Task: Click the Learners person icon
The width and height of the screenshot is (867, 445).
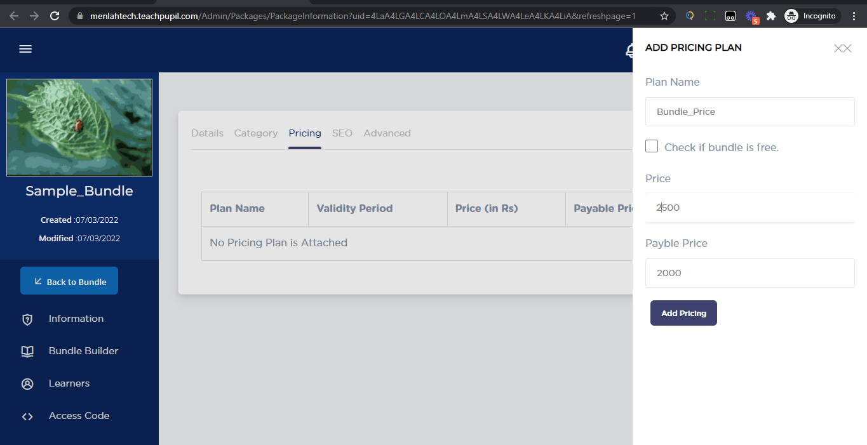Action: click(27, 384)
